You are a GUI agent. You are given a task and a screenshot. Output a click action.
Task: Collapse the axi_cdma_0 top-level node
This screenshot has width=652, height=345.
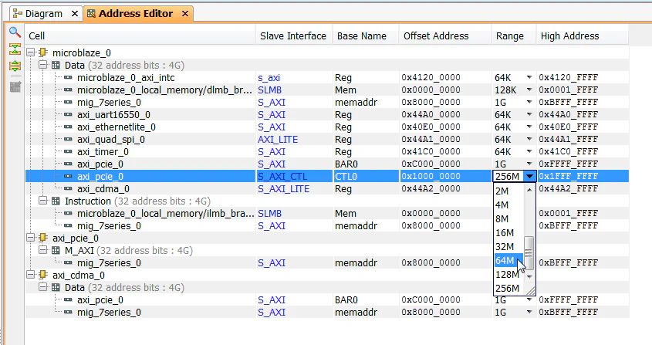click(30, 275)
